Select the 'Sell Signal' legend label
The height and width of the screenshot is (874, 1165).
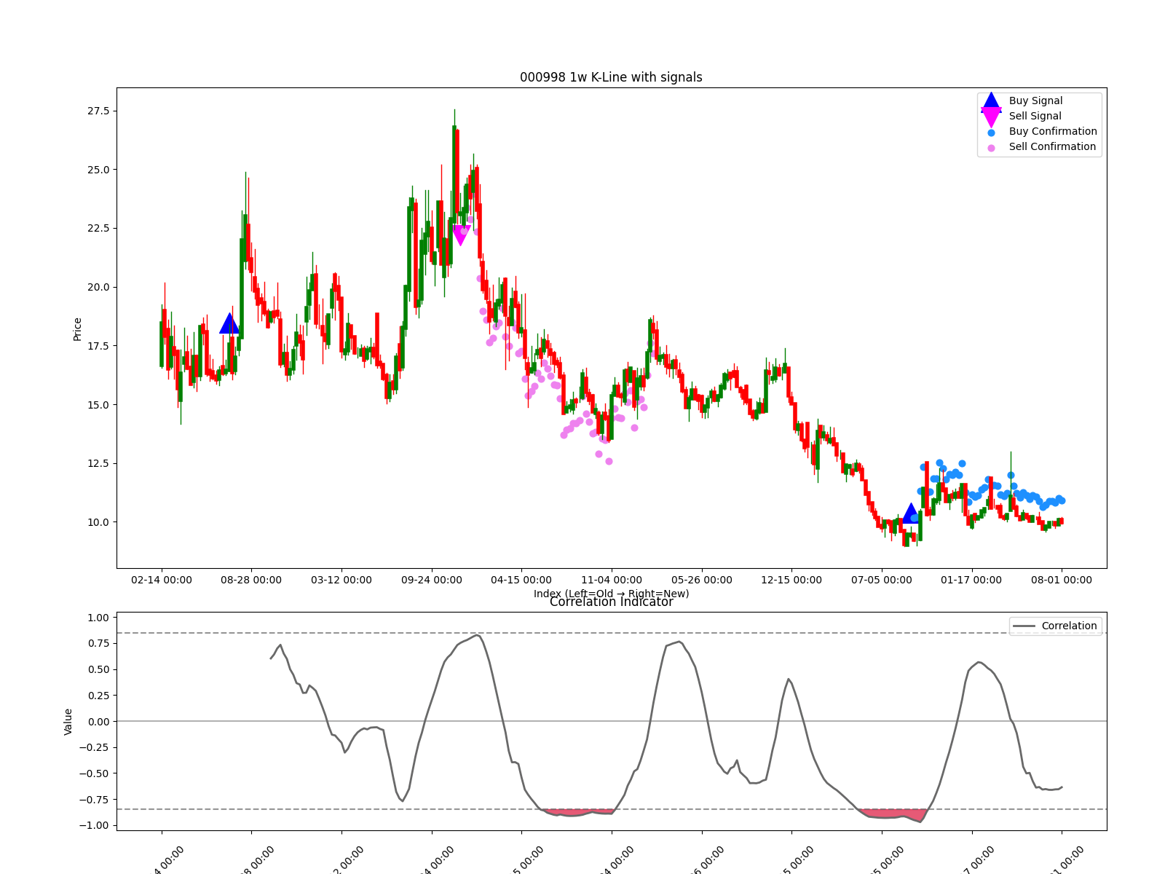pyautogui.click(x=1035, y=116)
